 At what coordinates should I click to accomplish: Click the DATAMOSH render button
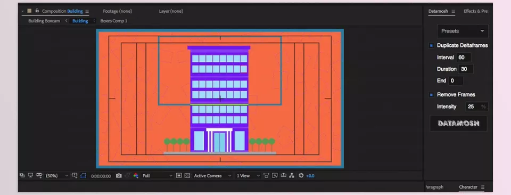click(458, 124)
